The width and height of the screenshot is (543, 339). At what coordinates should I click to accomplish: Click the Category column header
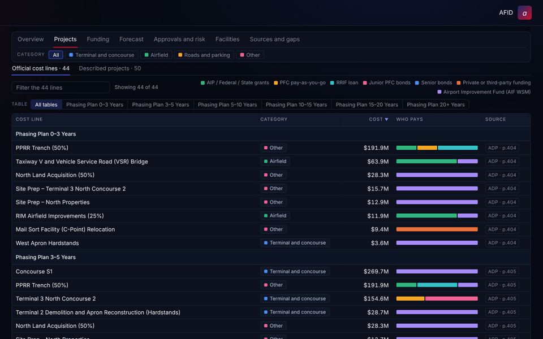(274, 119)
